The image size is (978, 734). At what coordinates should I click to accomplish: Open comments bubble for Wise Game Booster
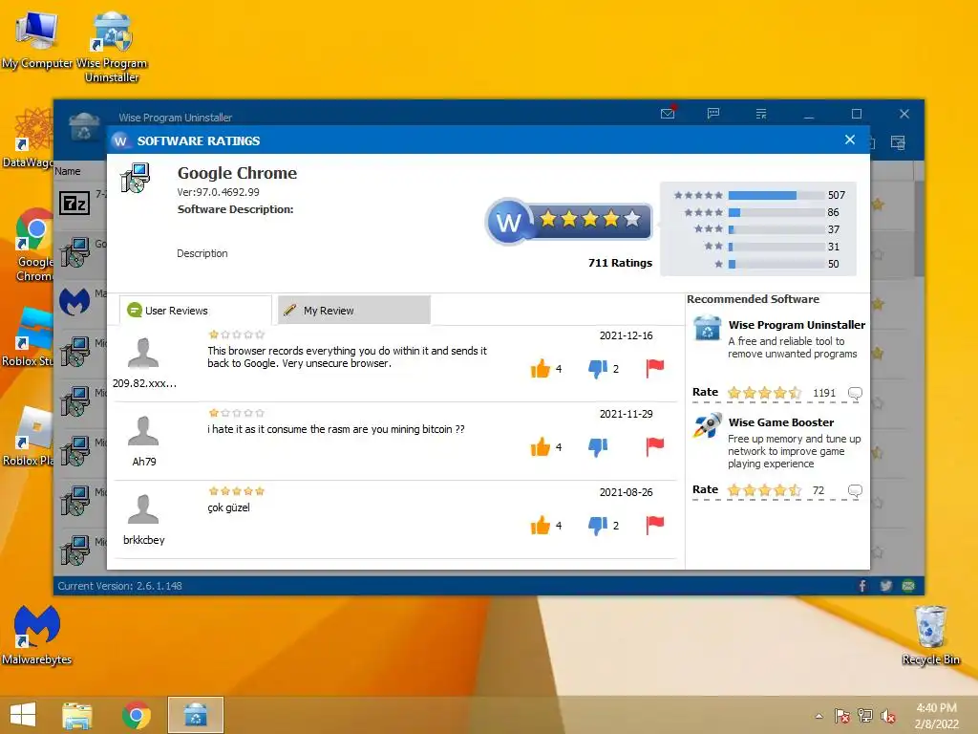[x=855, y=490]
